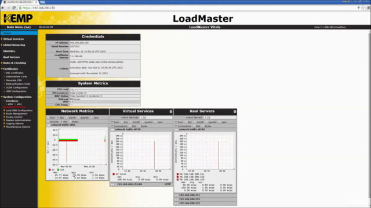Open Local DNS Configuration submenu

pos(19,110)
